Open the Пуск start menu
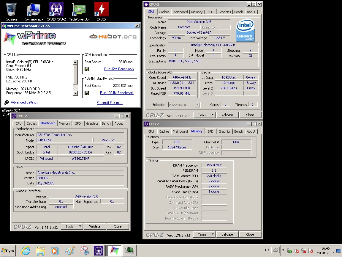 point(8,251)
